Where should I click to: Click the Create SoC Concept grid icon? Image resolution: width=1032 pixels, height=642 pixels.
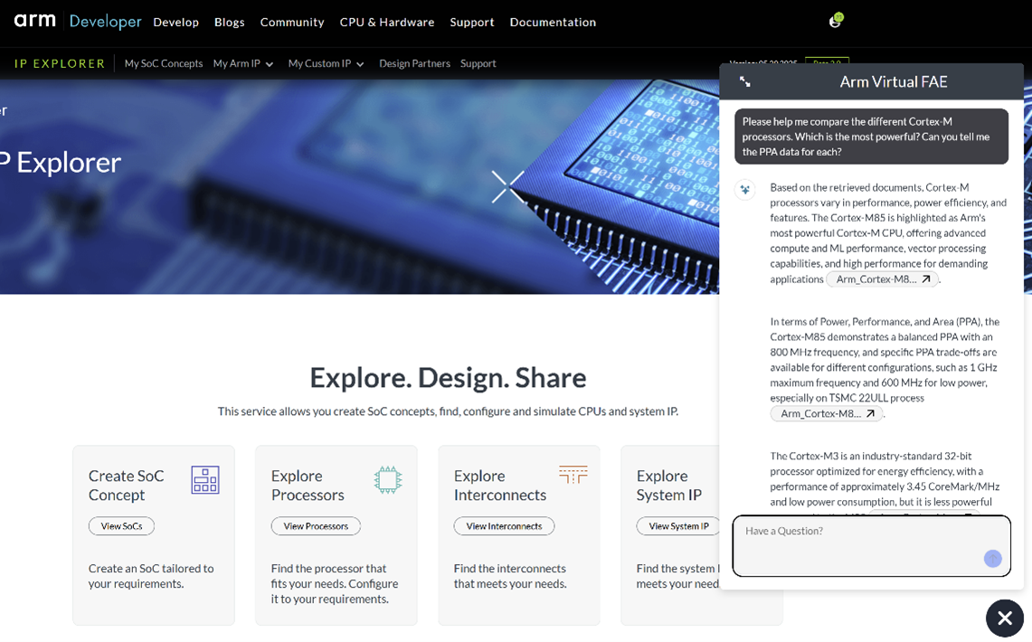[205, 480]
